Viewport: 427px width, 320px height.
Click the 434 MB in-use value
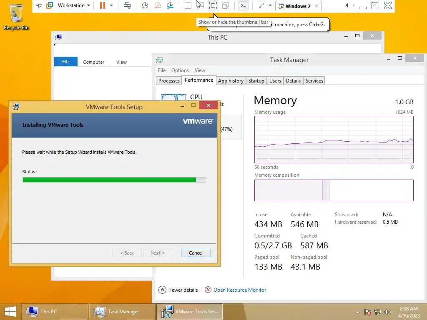coord(268,224)
